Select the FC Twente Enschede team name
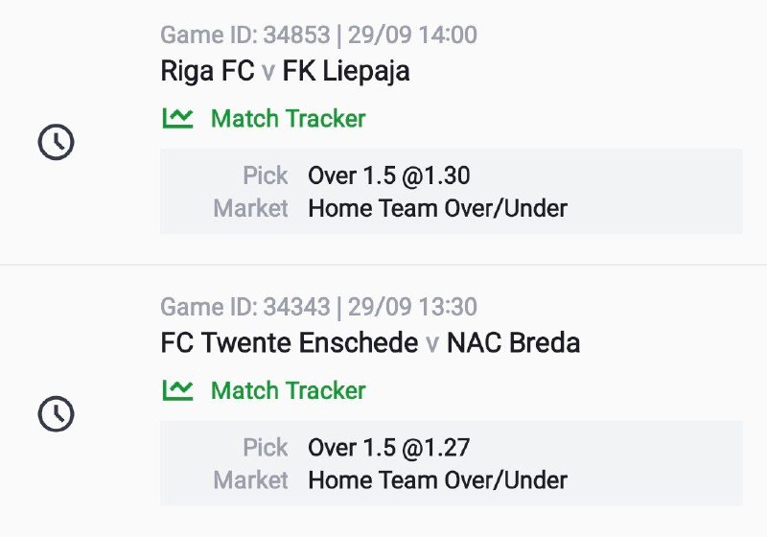The width and height of the screenshot is (767, 537). 290,342
